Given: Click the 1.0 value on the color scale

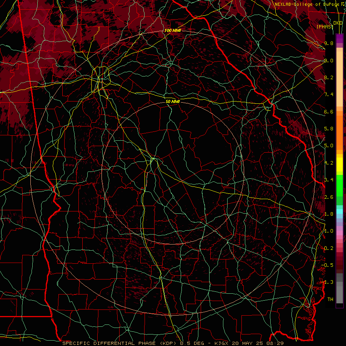Looking at the screenshot, I should (x=329, y=231).
